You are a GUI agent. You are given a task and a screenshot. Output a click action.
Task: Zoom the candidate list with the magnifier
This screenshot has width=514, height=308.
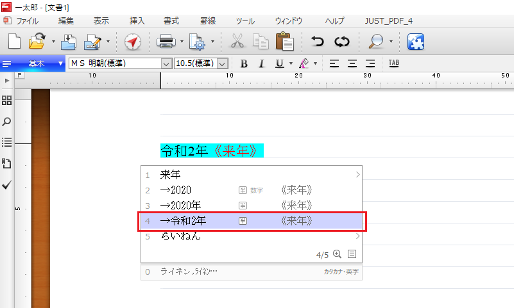pyautogui.click(x=337, y=254)
